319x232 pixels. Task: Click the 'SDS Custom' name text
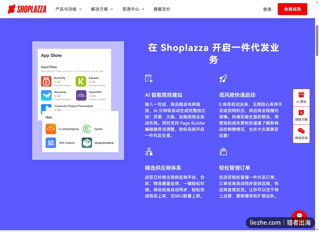click(67, 143)
